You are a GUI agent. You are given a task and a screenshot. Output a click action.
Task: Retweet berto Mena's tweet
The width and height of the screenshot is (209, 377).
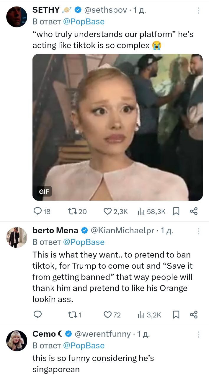[x=72, y=315]
